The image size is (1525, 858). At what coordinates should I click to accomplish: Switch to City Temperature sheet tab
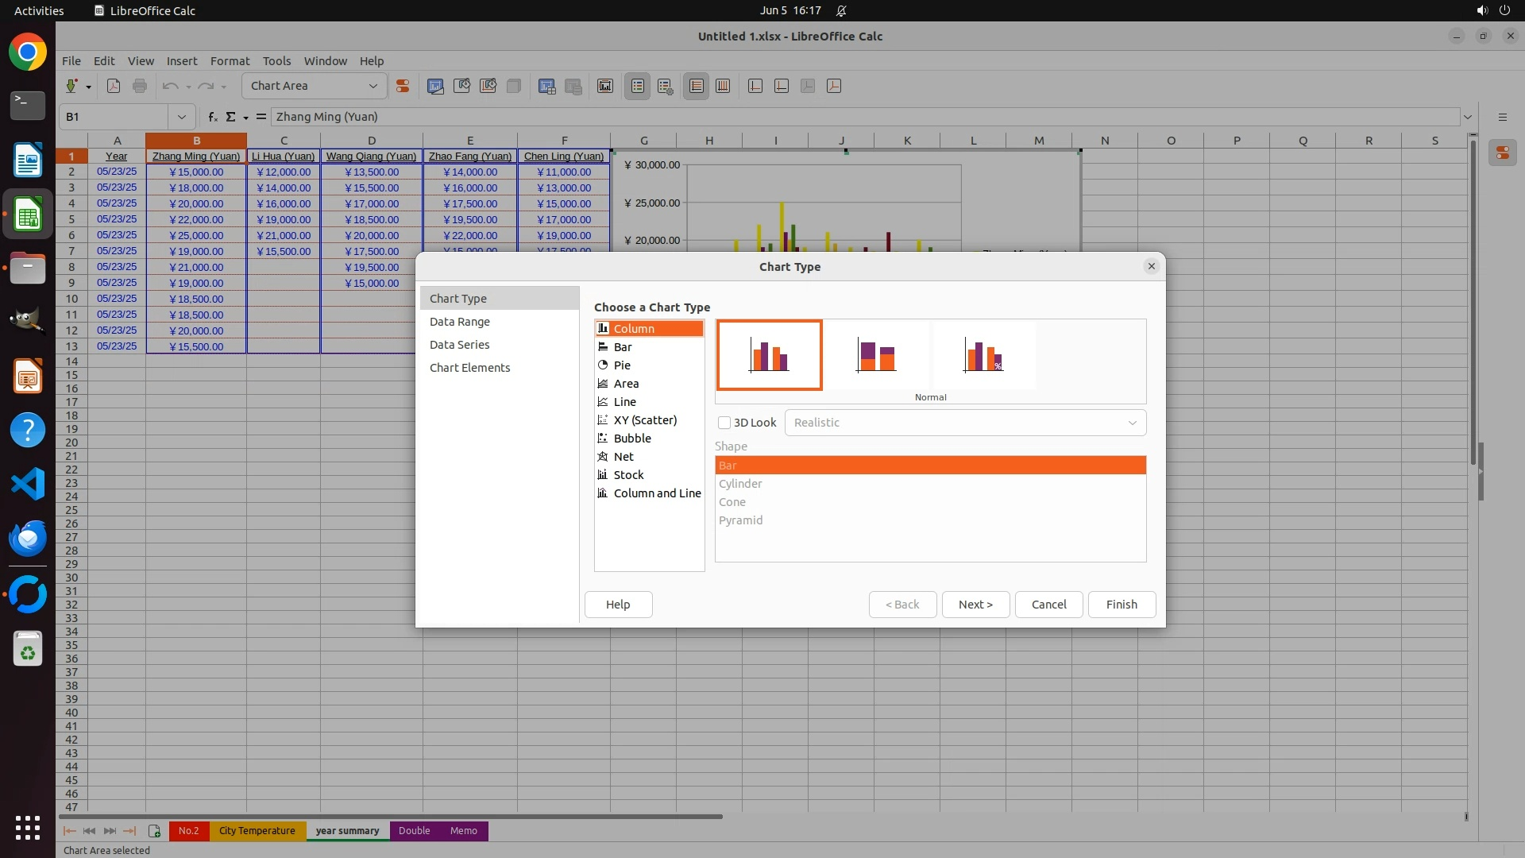pos(257,831)
